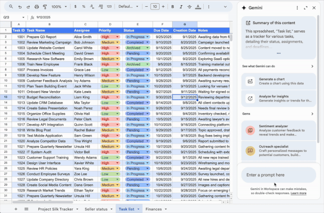Click the Print icon
Viewport: 324px width, 213px height.
(36, 7)
